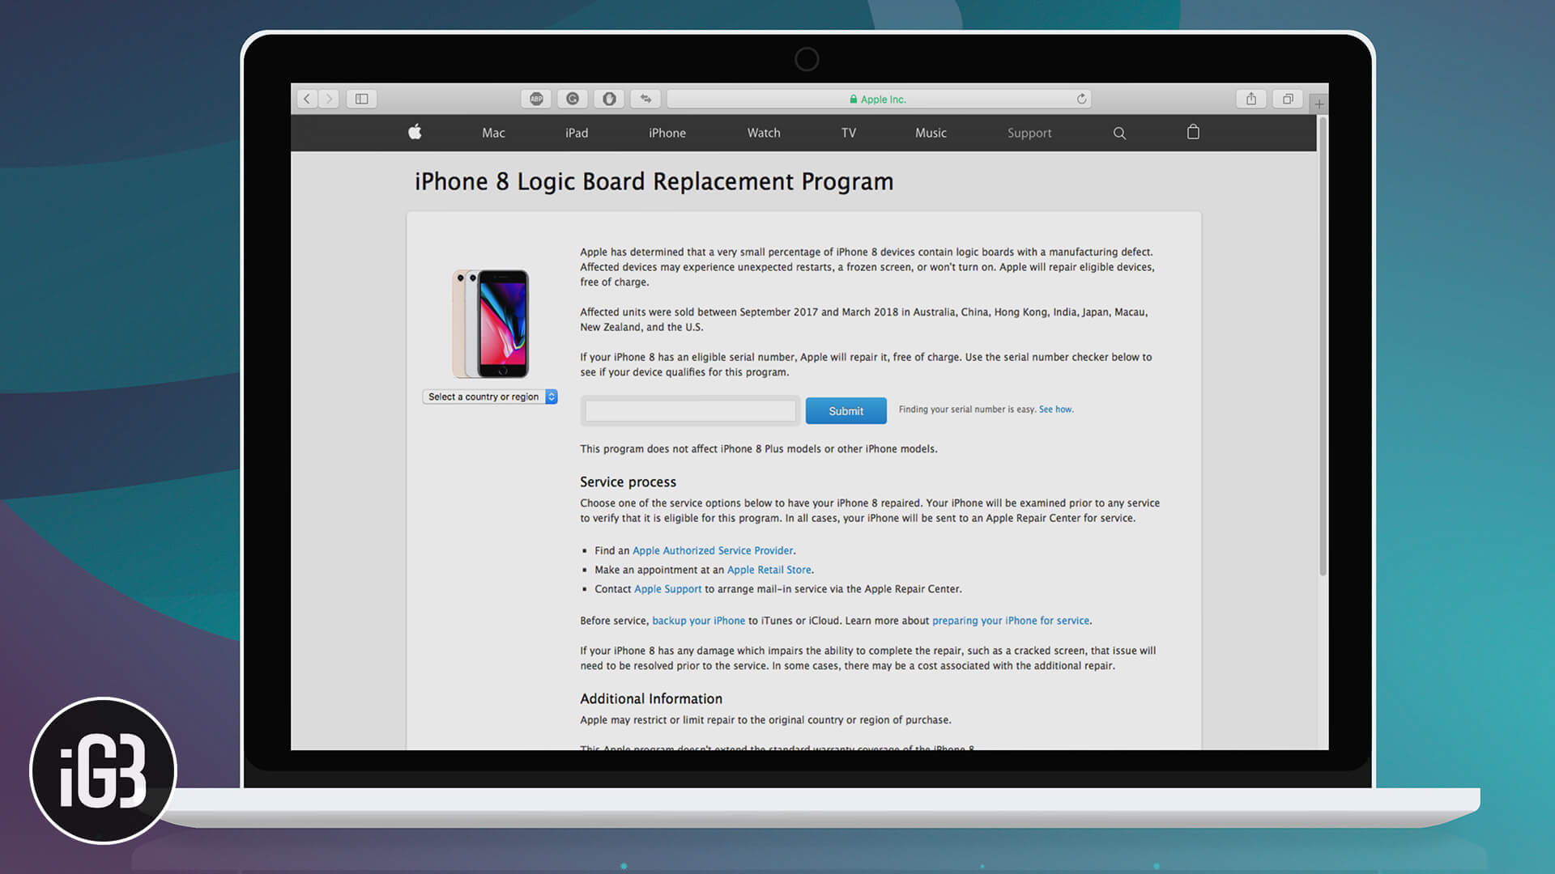Click the arrows extension icon beside address bar
1555x874 pixels.
pyautogui.click(x=645, y=99)
